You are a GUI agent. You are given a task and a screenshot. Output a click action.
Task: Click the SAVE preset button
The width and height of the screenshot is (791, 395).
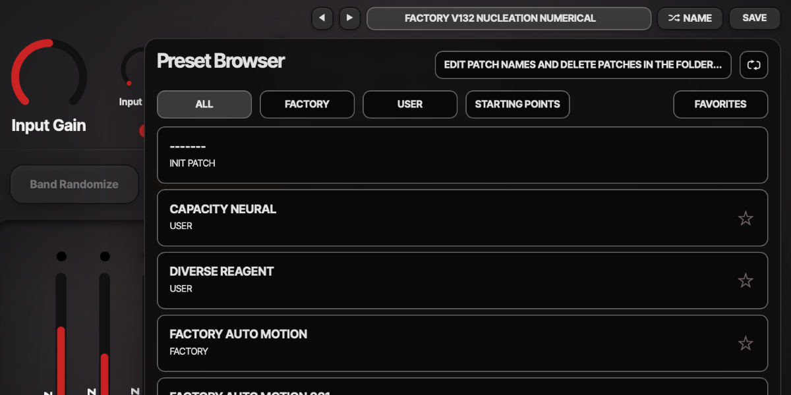(x=755, y=18)
